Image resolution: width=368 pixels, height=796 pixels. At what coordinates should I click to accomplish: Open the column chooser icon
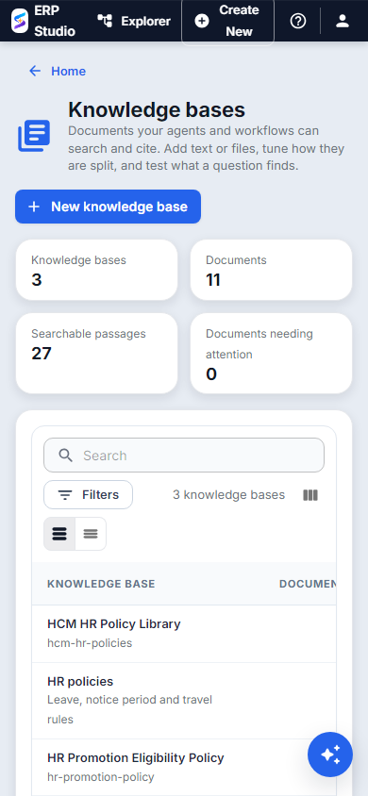[310, 495]
